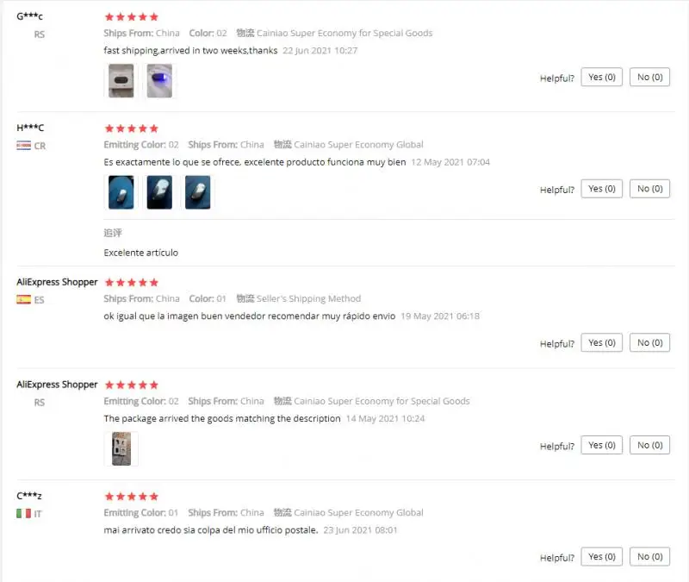Open third photo in H***C review

(x=198, y=192)
